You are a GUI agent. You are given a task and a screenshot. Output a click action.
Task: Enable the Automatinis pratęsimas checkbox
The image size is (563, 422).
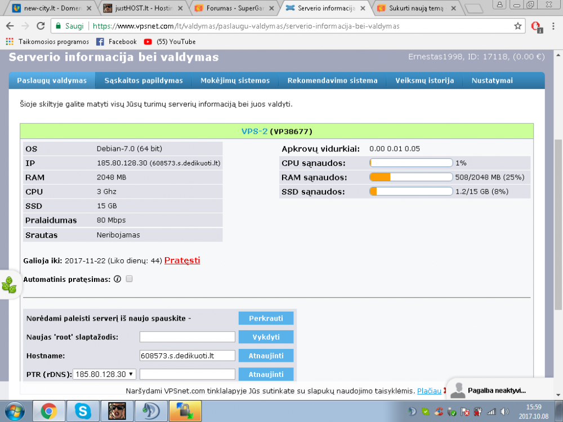point(129,279)
